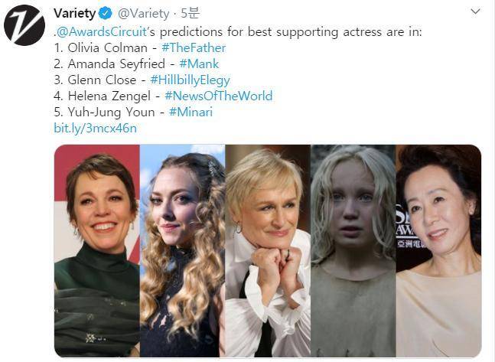Open the #NewsOfTheWorld hashtag
The height and width of the screenshot is (362, 495).
219,96
